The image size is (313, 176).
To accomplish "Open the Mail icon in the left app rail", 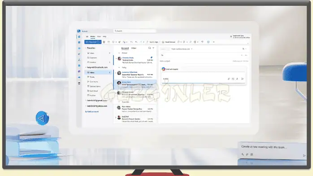I will 79,37.
